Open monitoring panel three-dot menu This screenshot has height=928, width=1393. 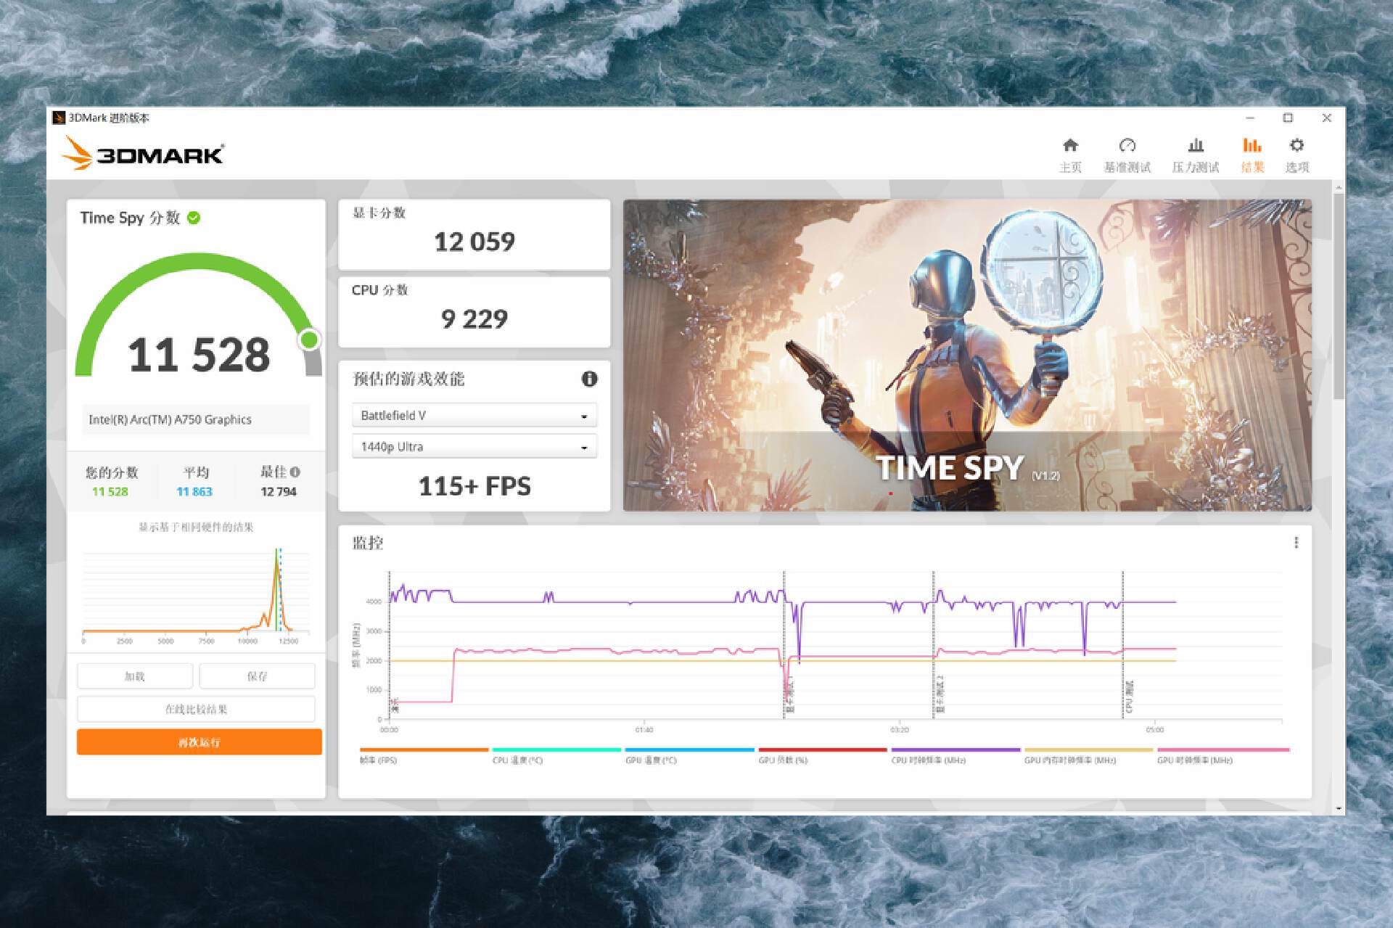(1296, 543)
